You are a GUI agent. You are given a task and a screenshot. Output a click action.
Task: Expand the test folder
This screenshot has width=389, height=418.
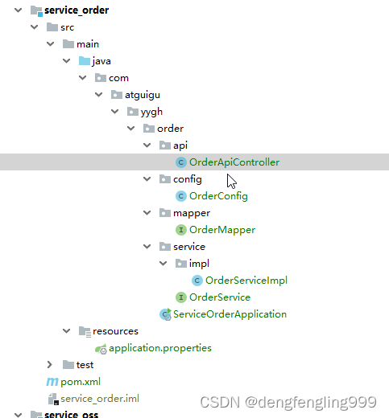(50, 365)
